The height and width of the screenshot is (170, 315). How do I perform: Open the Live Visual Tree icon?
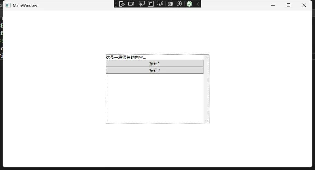pyautogui.click(x=122, y=4)
